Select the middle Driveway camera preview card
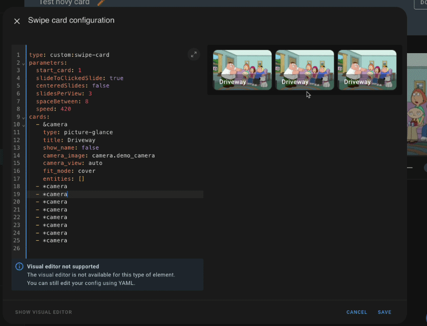This screenshot has width=427, height=326. click(x=304, y=70)
